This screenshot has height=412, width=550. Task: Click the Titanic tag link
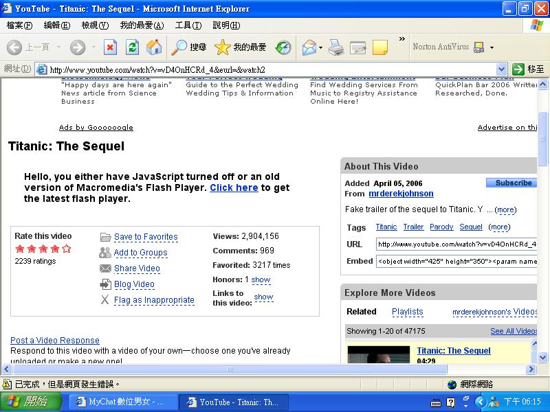386,227
